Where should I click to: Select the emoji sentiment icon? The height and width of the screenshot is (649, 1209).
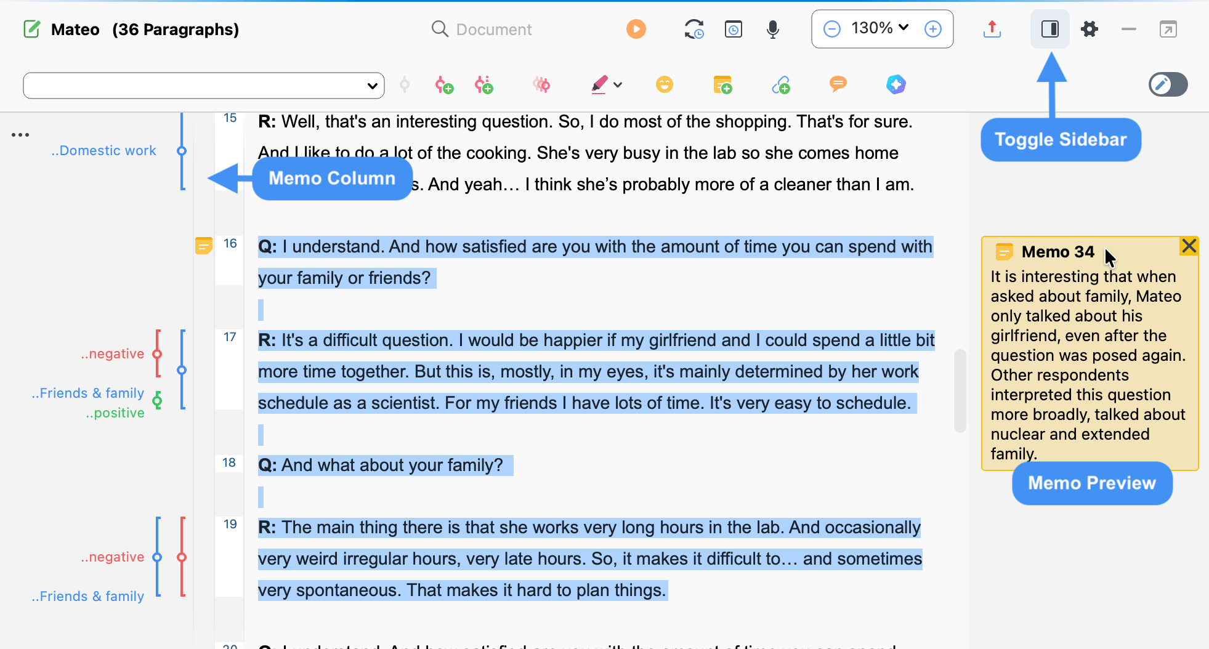pyautogui.click(x=664, y=85)
